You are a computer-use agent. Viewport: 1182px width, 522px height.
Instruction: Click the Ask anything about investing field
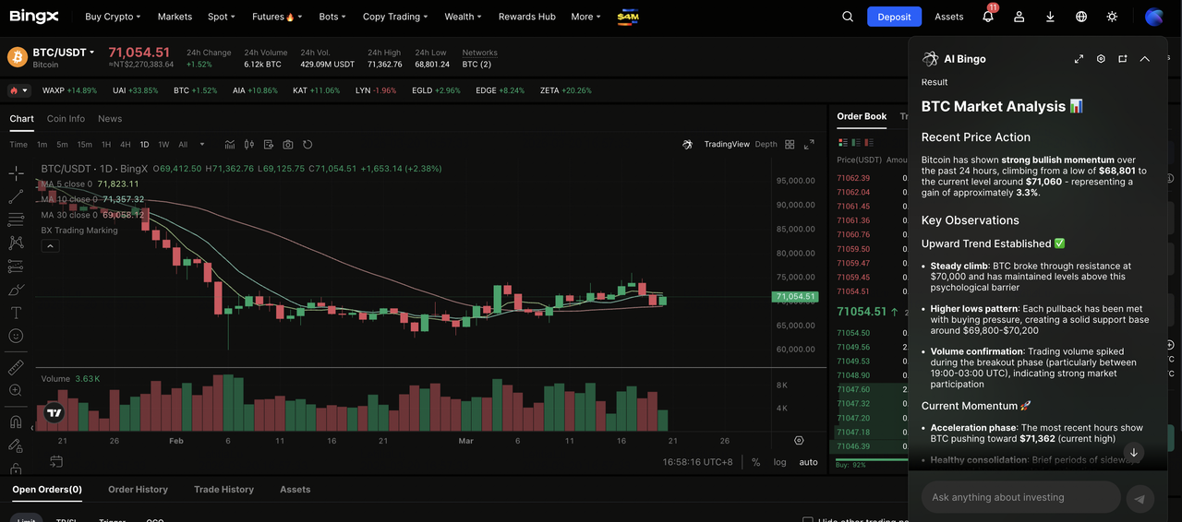(1020, 497)
